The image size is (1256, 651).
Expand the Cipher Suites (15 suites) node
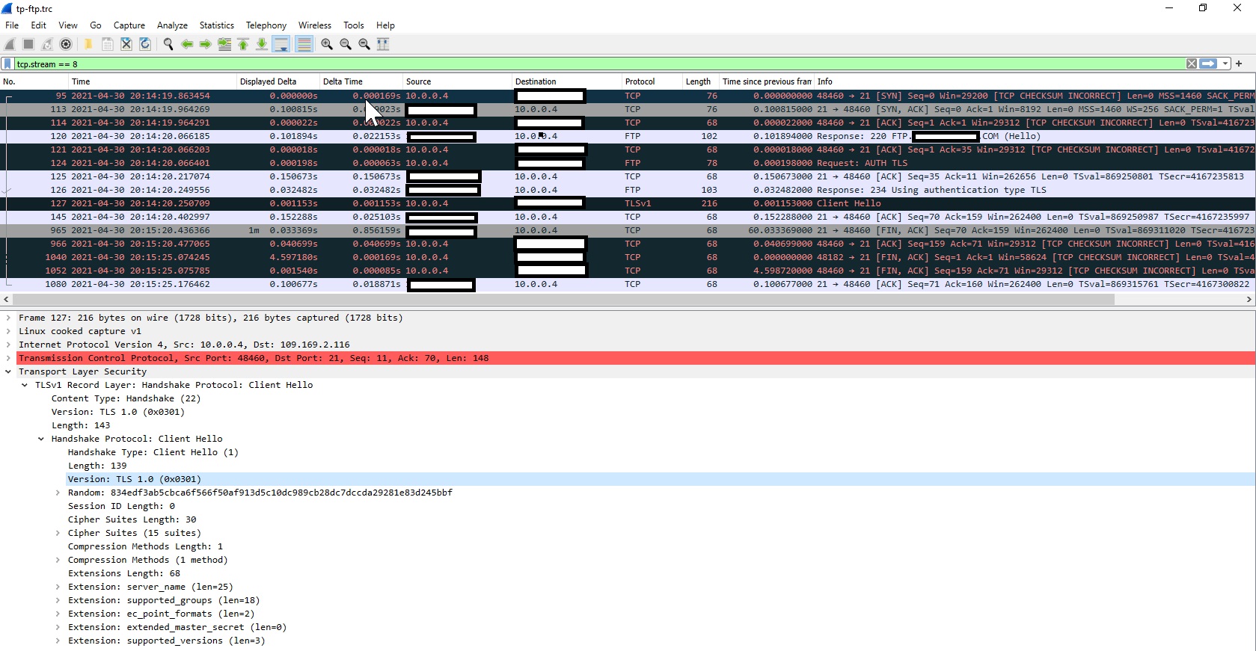coord(58,534)
